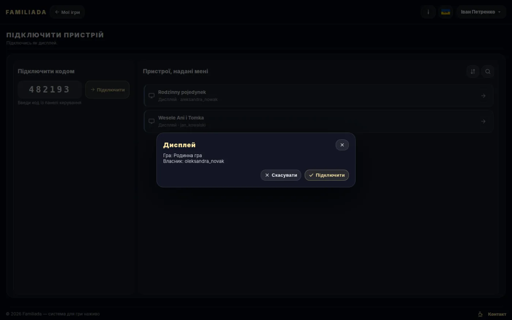Click the arrow icon on Wesele Ani i Tomka row
512x320 pixels.
tap(483, 121)
